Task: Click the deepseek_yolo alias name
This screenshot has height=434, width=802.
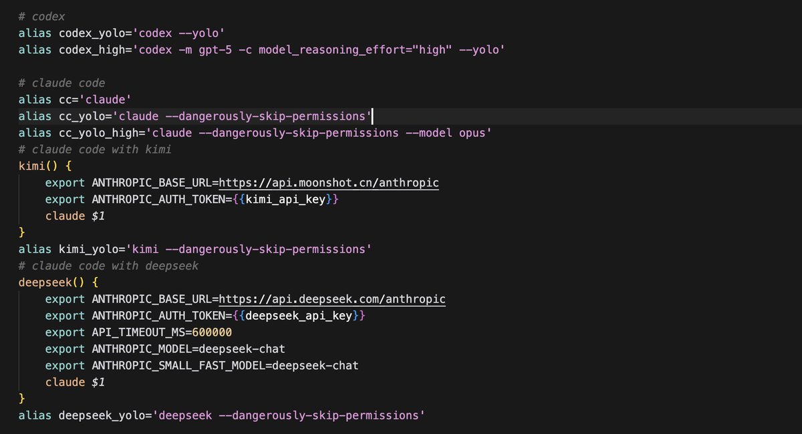Action: (102, 415)
